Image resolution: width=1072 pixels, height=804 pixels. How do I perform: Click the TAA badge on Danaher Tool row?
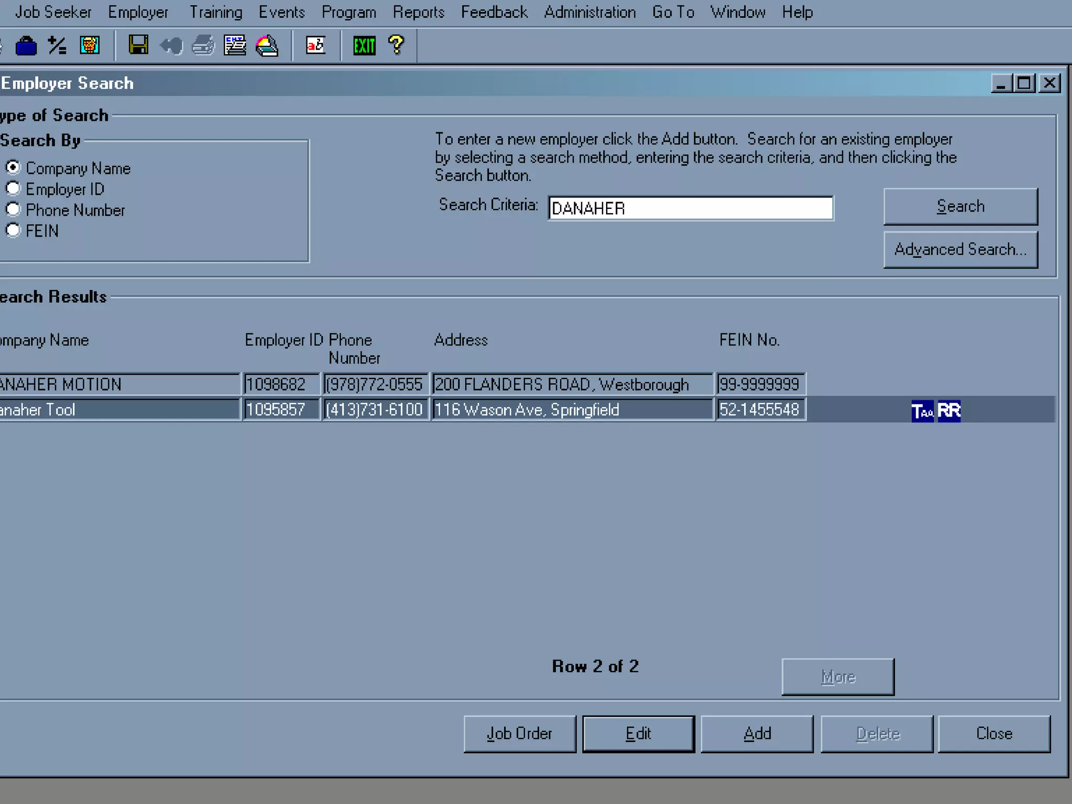tap(922, 411)
